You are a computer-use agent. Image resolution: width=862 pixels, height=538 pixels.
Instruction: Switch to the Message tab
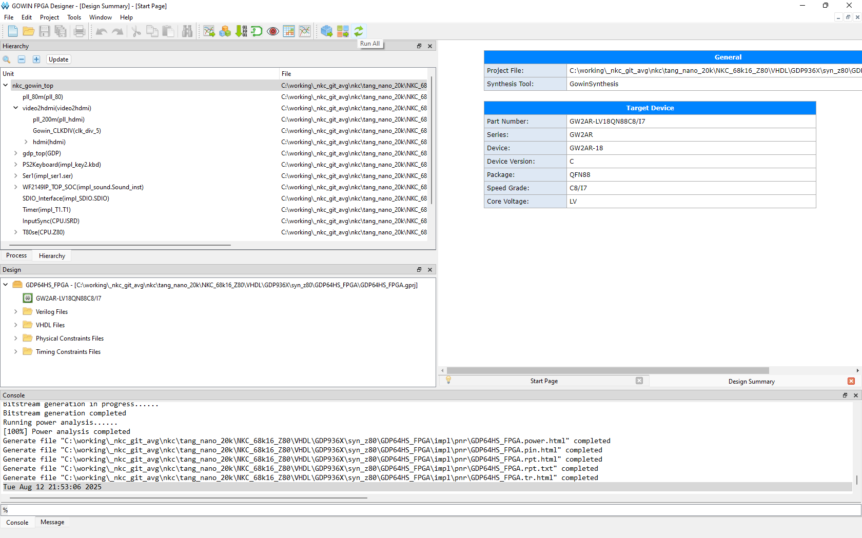tap(52, 522)
